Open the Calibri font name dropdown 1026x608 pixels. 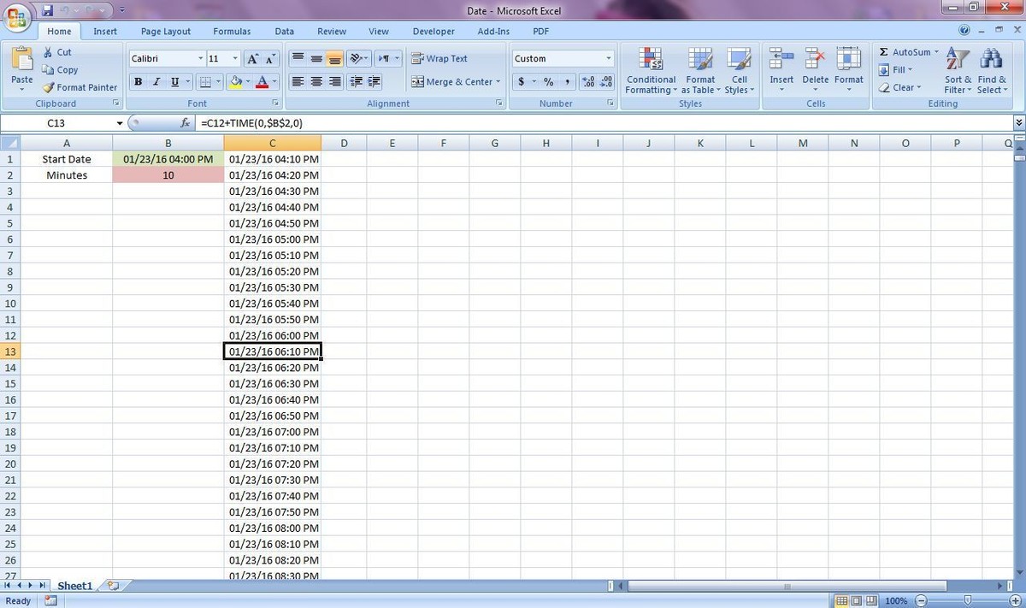[x=201, y=59]
